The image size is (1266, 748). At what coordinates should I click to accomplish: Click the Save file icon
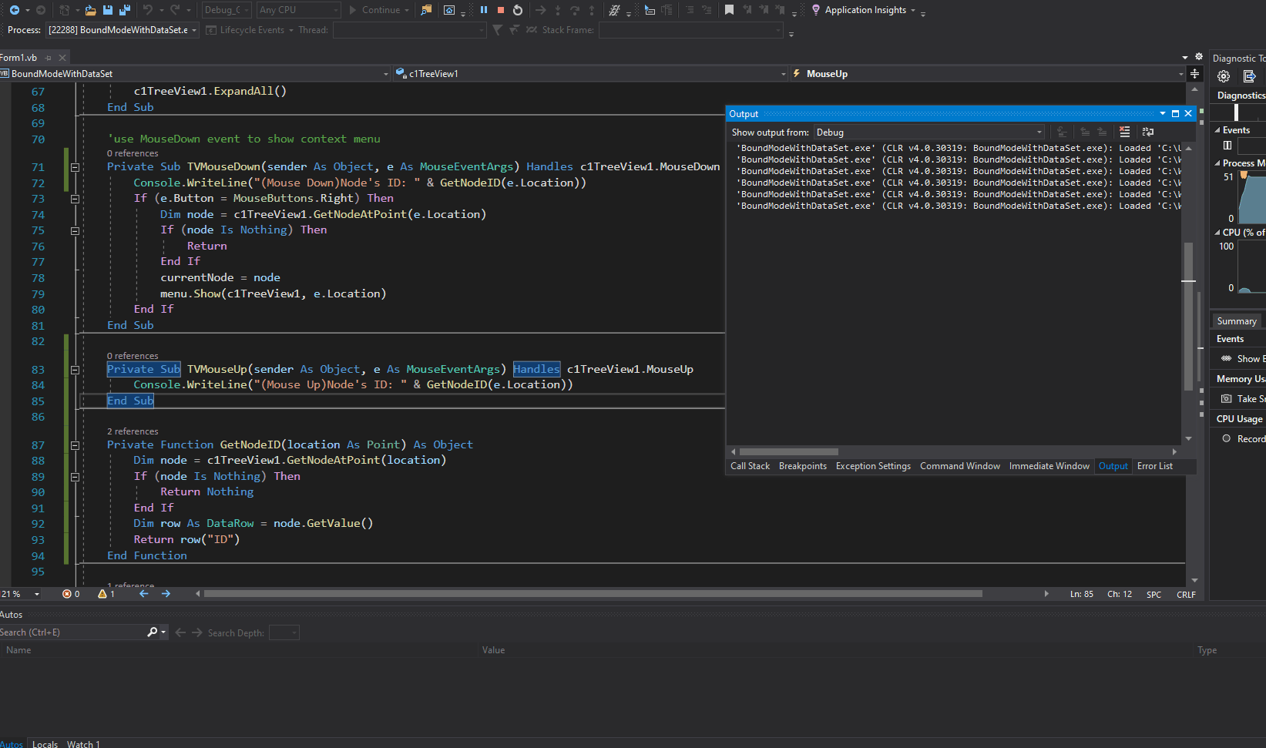point(108,10)
